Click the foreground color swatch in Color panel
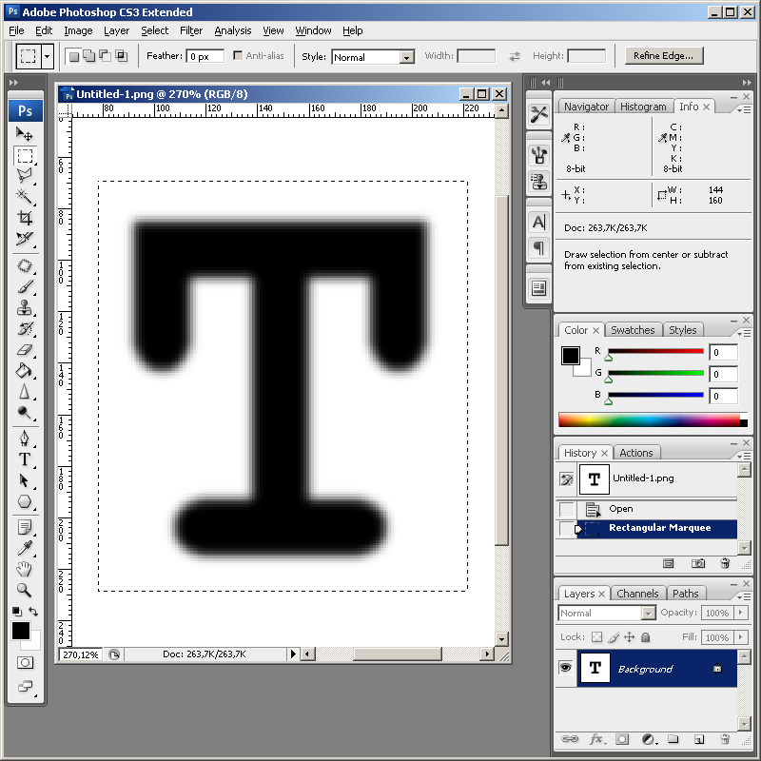Screen dimensions: 761x761 pyautogui.click(x=570, y=355)
